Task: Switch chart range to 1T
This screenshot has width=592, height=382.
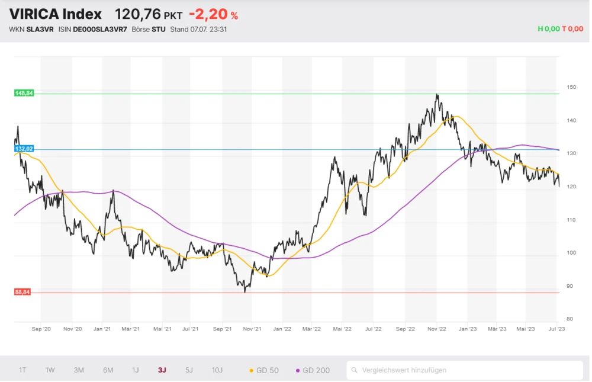Action: point(22,370)
